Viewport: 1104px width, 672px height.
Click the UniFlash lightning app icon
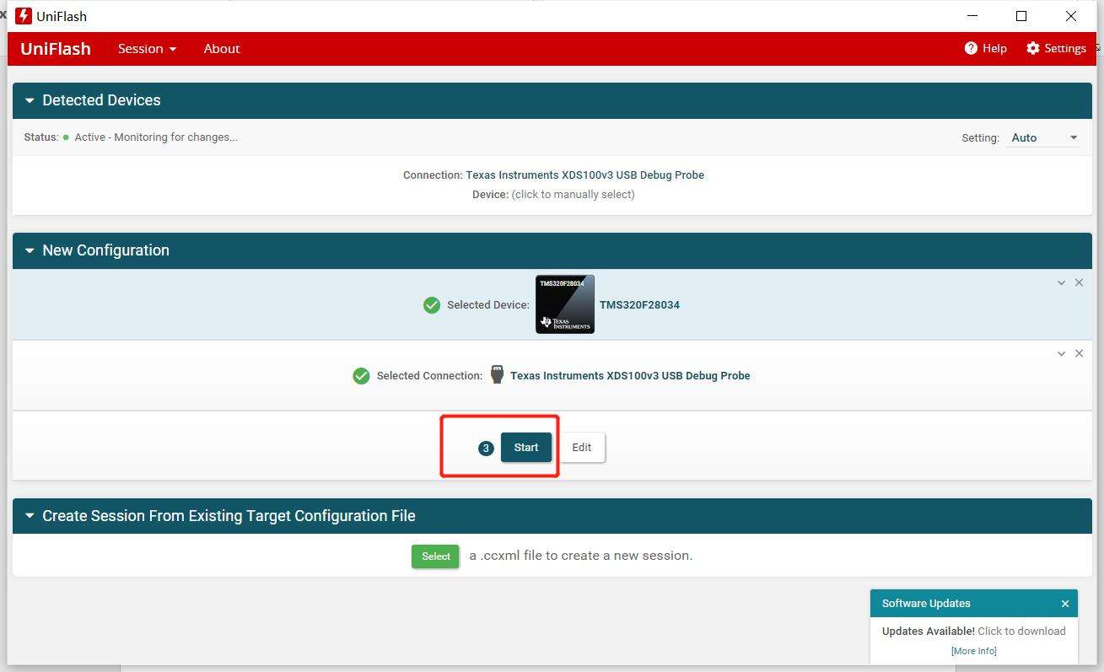click(x=24, y=16)
